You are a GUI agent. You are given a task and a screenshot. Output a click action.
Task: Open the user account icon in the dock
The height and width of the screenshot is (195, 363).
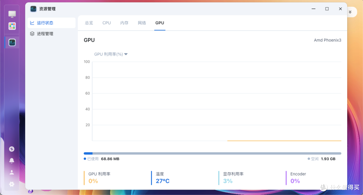click(11, 172)
